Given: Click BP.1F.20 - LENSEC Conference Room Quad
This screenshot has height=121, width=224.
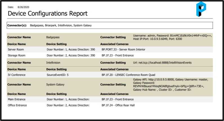Looking at the screenshot, I should click(x=128, y=75).
